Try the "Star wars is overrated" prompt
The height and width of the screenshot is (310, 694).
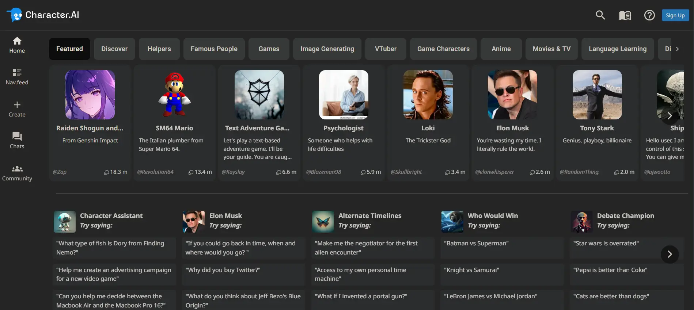coord(627,248)
